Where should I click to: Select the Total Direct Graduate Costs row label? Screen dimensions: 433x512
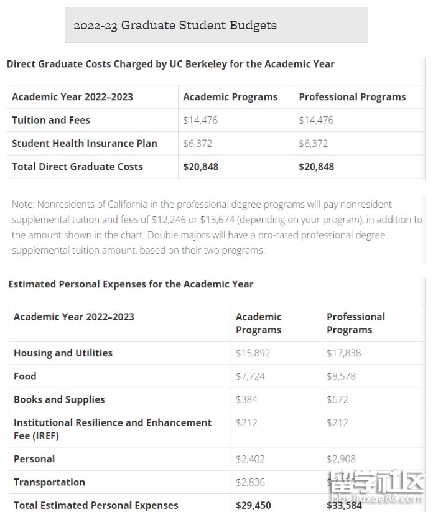(77, 167)
